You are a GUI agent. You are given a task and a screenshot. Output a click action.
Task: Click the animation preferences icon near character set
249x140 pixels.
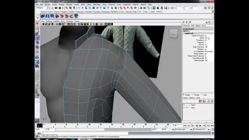213,129
